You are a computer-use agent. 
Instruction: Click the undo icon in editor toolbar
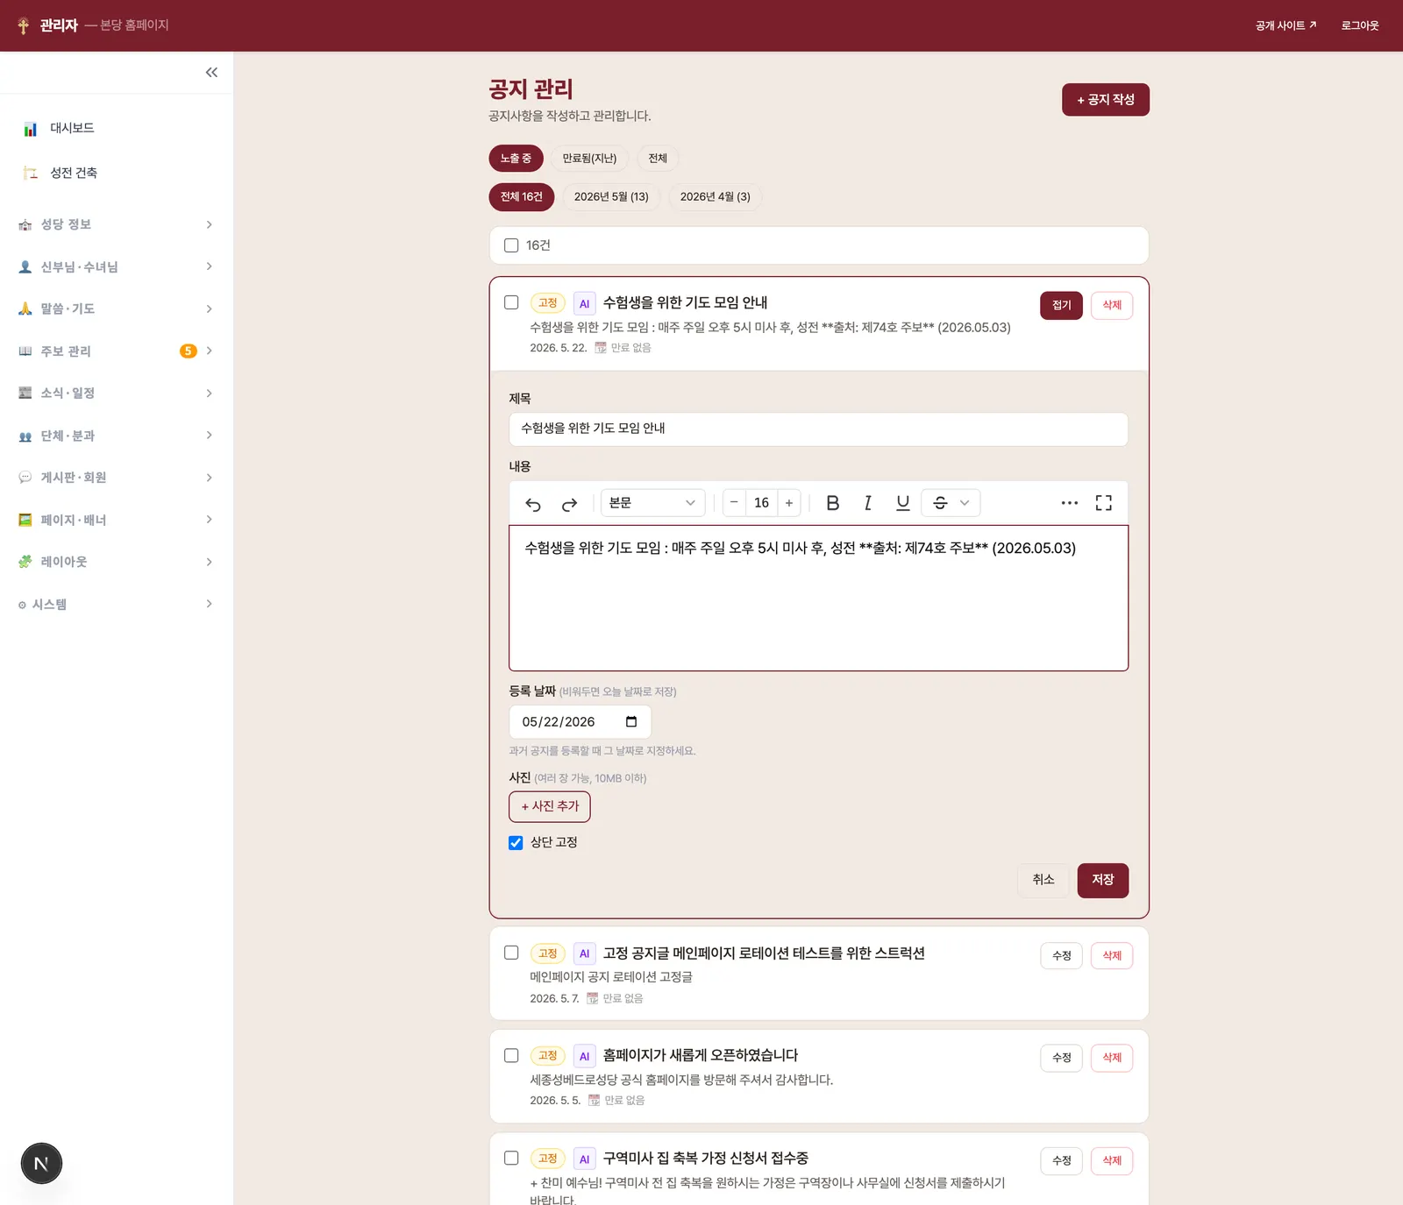pyautogui.click(x=533, y=503)
